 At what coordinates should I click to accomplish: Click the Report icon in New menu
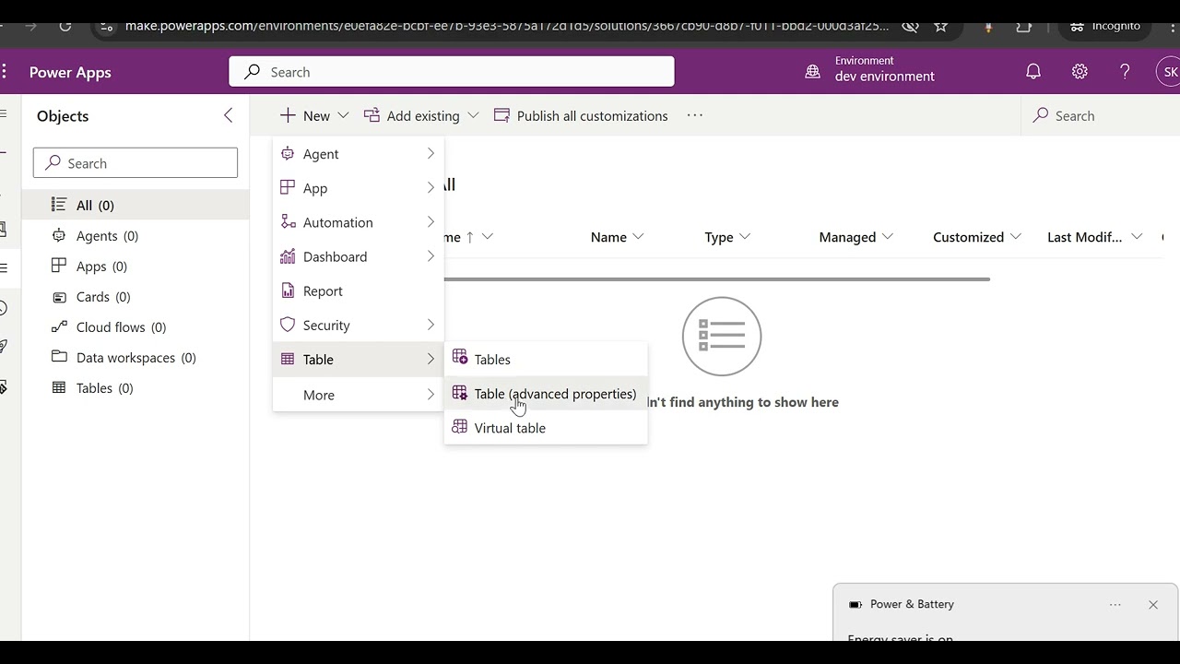pyautogui.click(x=288, y=290)
